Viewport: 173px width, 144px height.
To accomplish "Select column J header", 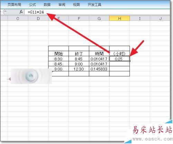I will click(x=160, y=18).
